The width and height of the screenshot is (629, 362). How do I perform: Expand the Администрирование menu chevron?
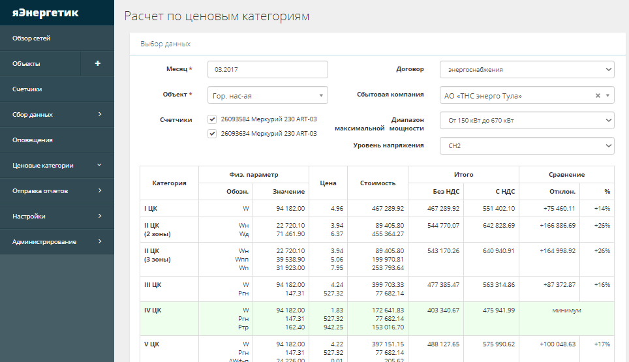99,241
